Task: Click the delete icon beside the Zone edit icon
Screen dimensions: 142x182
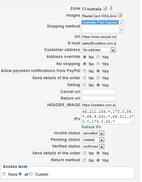Action: [111, 8]
